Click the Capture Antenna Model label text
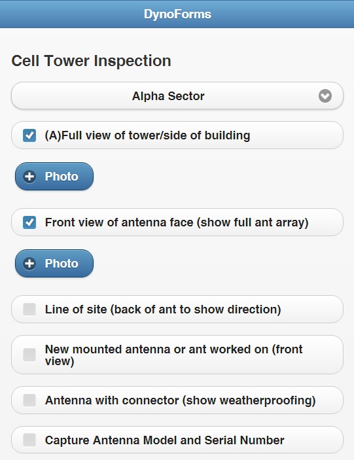Viewport: 354px width, 460px height. coord(164,440)
